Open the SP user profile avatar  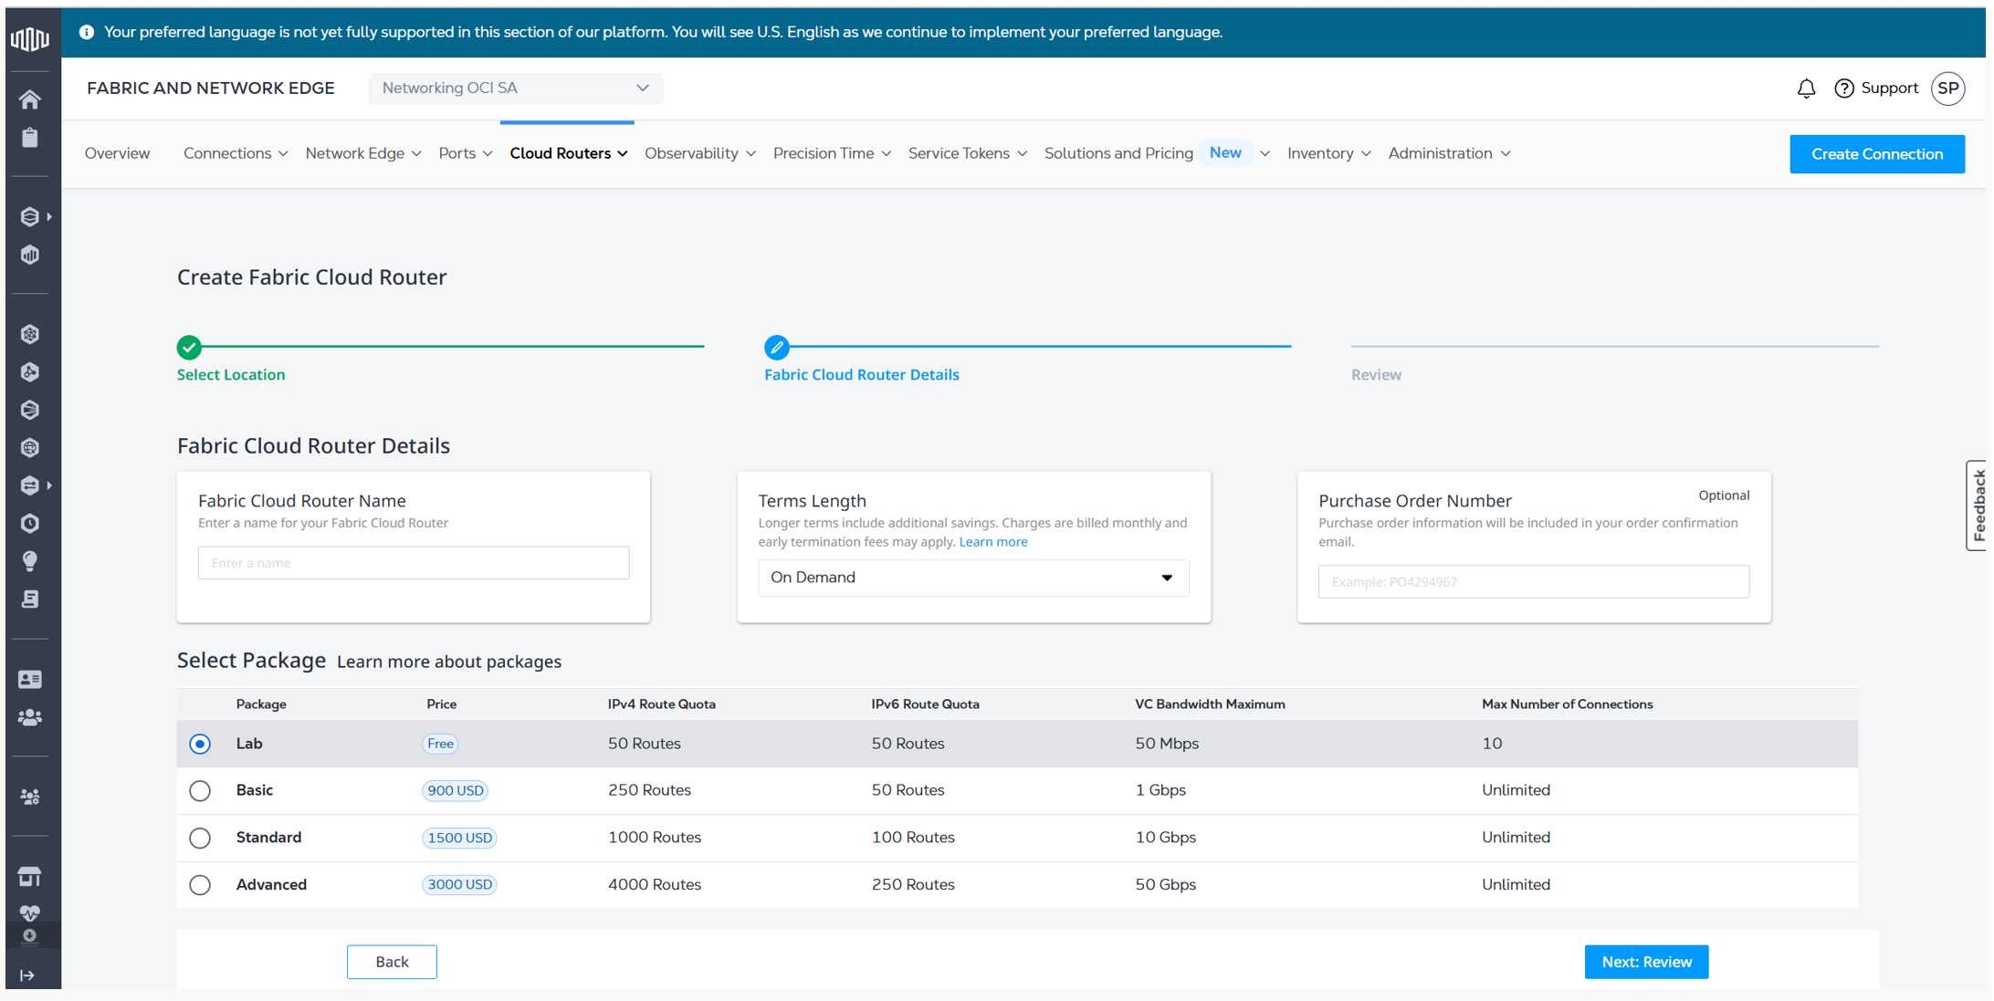pos(1947,89)
